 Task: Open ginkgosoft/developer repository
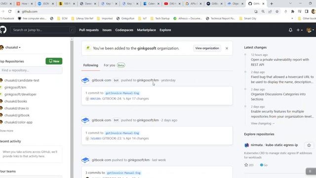click(20, 94)
